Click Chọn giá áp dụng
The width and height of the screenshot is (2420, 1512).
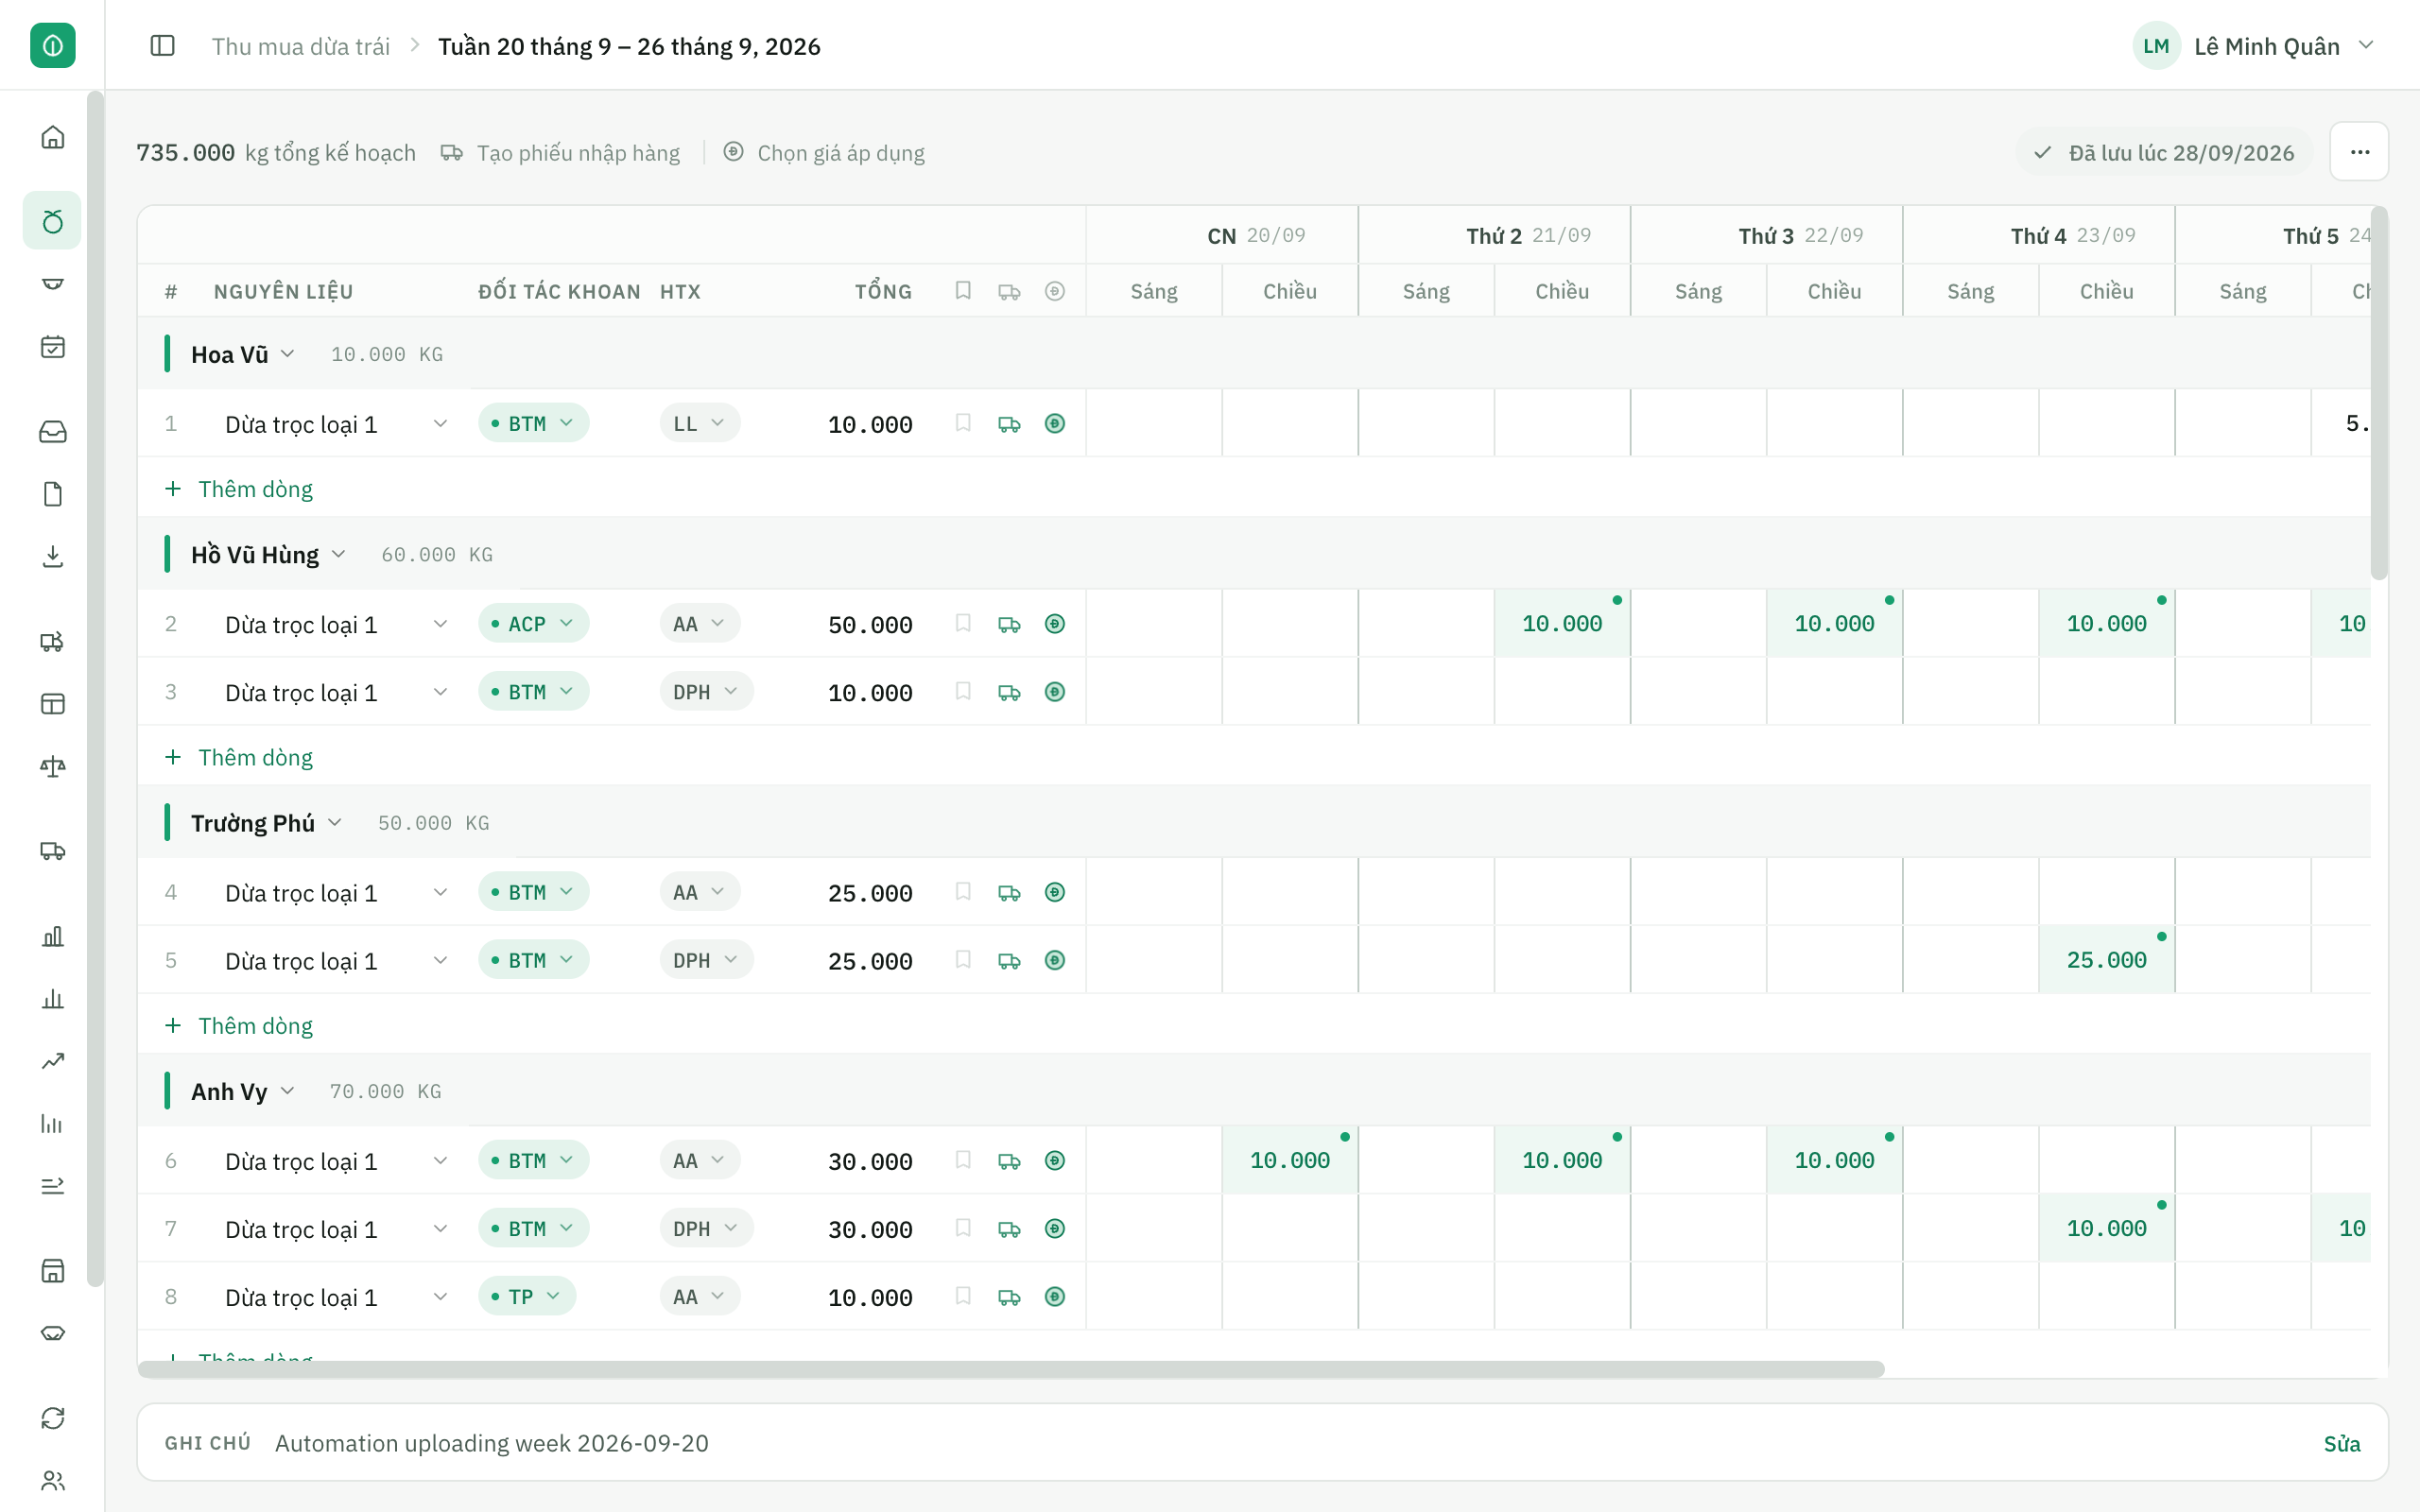click(x=823, y=153)
